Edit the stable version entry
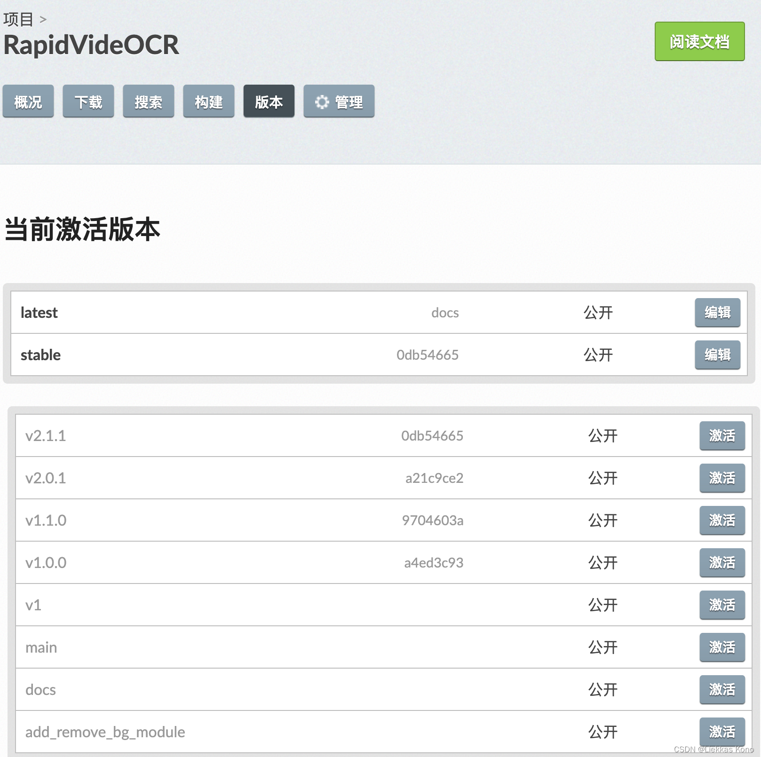 pos(717,355)
